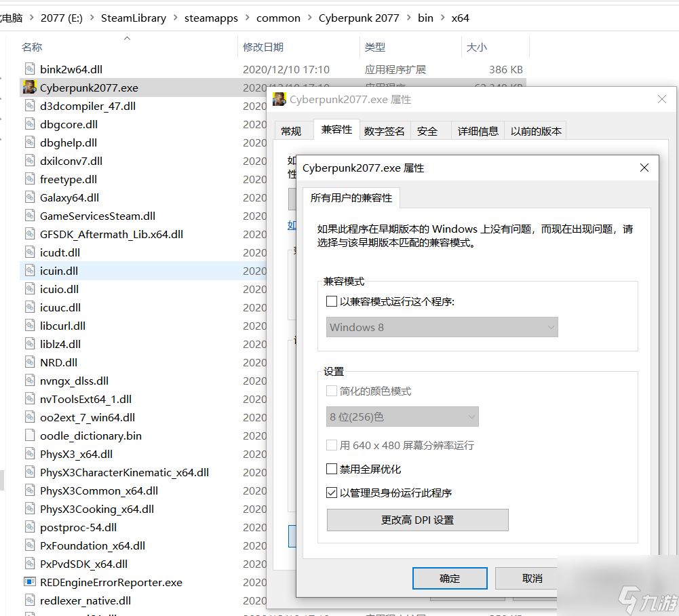Expand breadcrumb chevron after Cyberpunk 2077

[x=409, y=18]
